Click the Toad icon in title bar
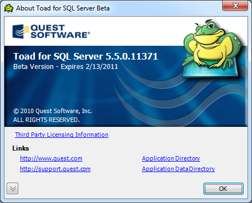This screenshot has width=252, height=203. tap(9, 8)
